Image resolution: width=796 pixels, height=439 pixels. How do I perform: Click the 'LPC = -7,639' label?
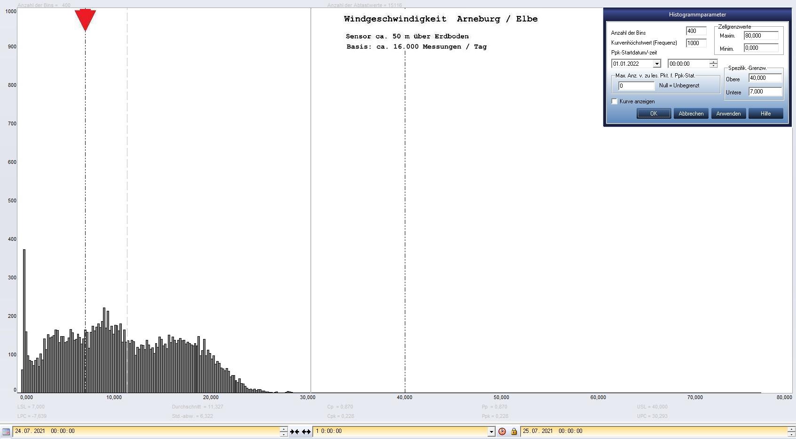tap(32, 416)
